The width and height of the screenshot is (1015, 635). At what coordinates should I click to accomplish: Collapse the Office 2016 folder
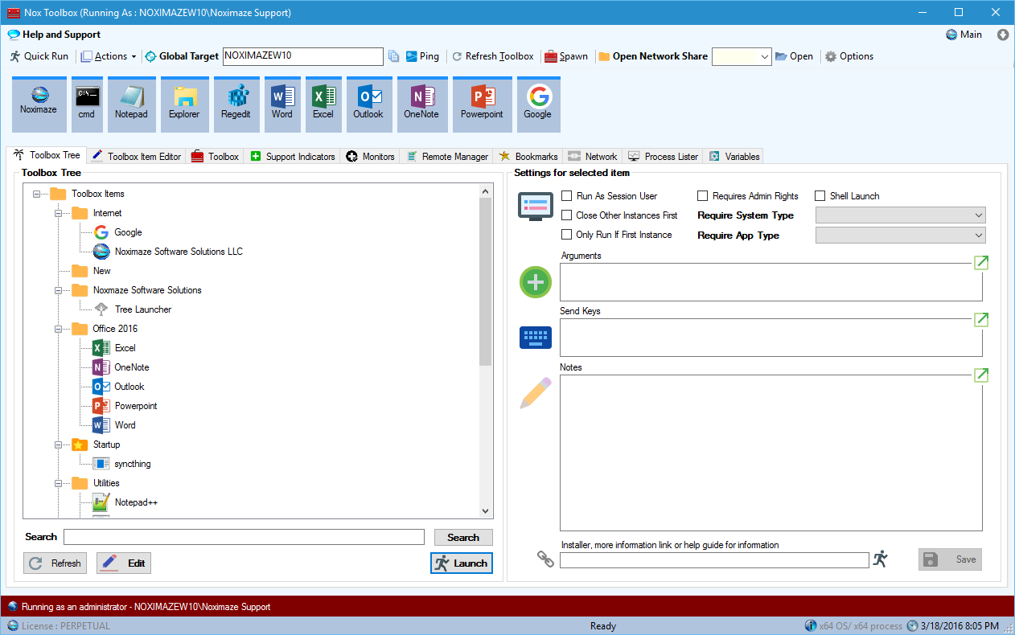click(58, 328)
